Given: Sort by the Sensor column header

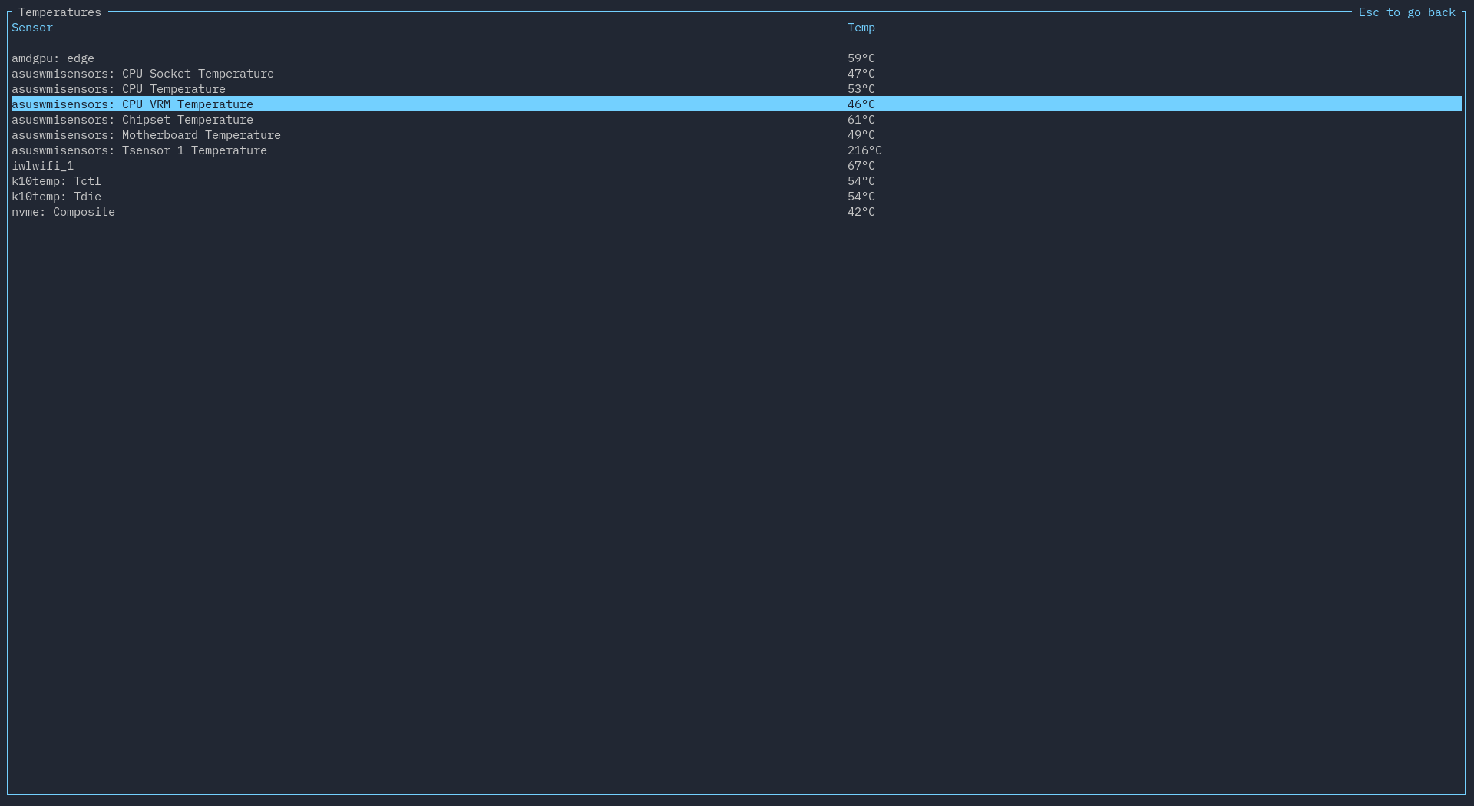Looking at the screenshot, I should tap(32, 28).
